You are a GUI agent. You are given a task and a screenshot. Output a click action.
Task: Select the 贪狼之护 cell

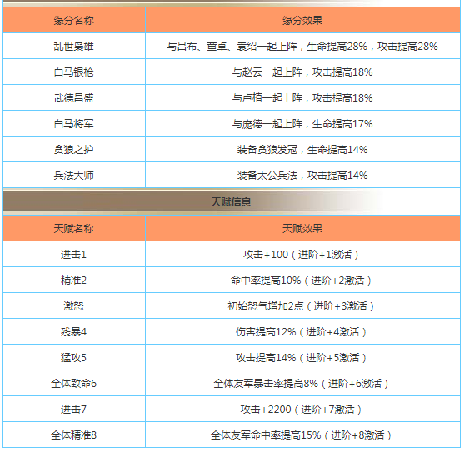74,149
